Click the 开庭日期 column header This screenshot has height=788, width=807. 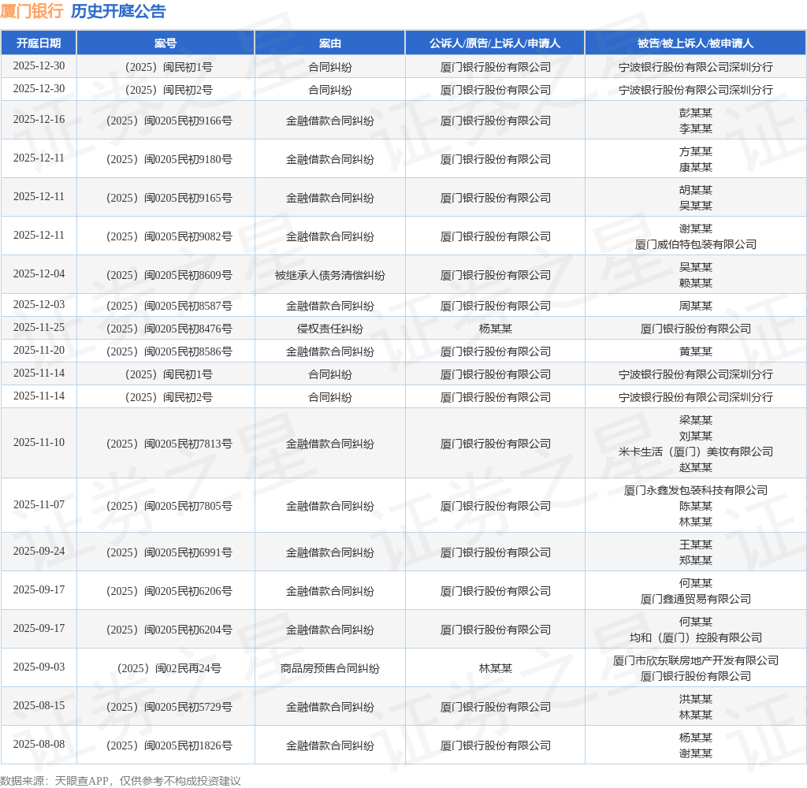click(x=39, y=43)
